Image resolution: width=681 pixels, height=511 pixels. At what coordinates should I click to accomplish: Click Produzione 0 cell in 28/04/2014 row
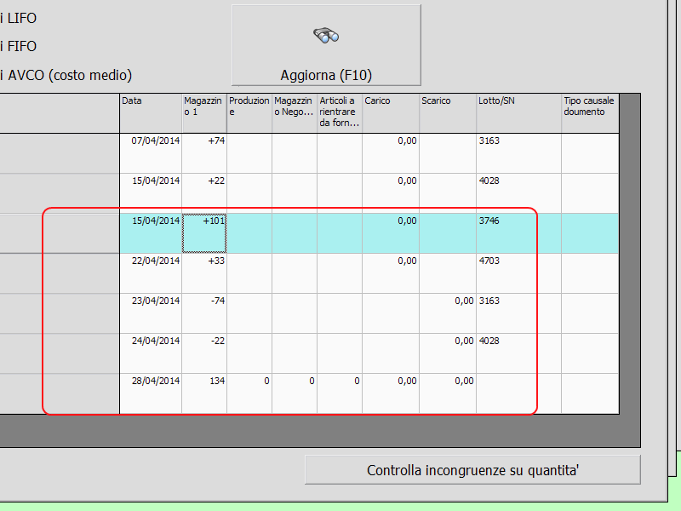pyautogui.click(x=249, y=393)
